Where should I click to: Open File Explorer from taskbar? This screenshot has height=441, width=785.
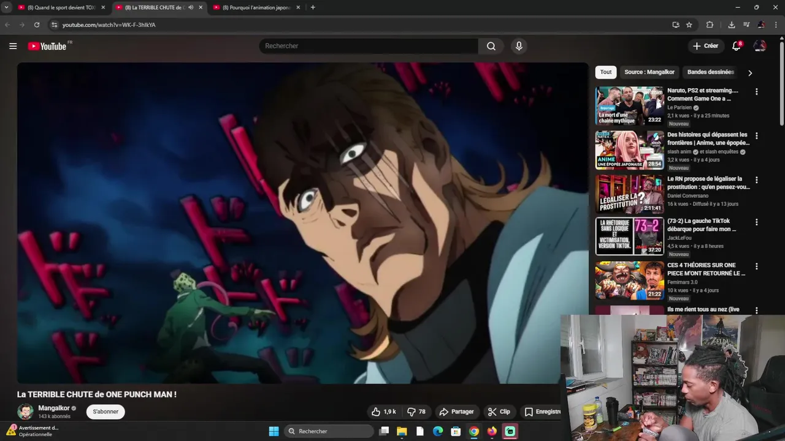[x=402, y=431]
